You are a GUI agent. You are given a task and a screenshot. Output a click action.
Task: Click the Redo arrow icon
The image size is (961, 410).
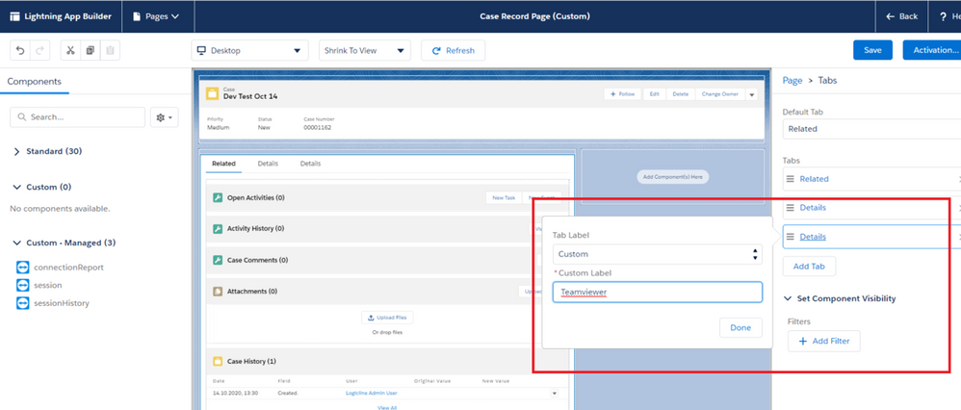pos(39,50)
